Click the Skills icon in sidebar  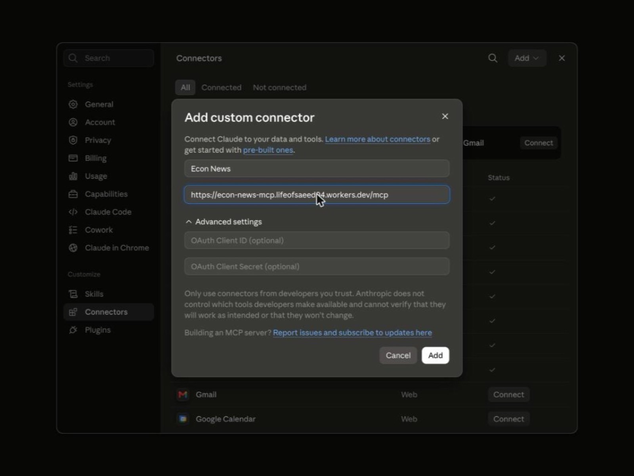[73, 294]
